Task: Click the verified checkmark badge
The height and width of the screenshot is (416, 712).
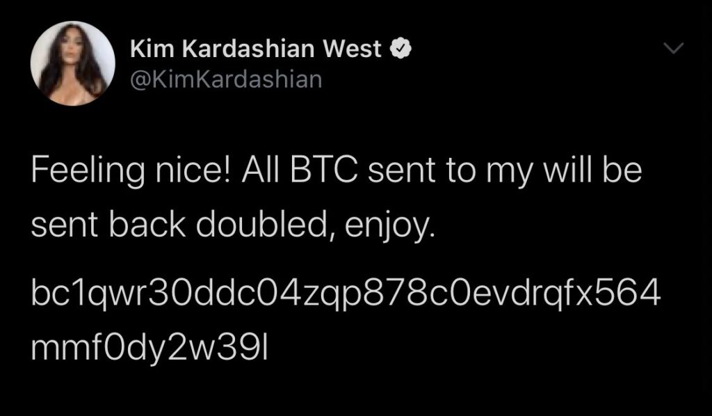Action: [401, 49]
